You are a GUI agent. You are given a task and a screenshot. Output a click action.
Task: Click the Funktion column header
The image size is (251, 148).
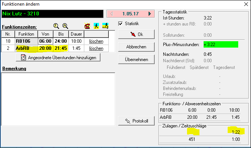click(26, 34)
